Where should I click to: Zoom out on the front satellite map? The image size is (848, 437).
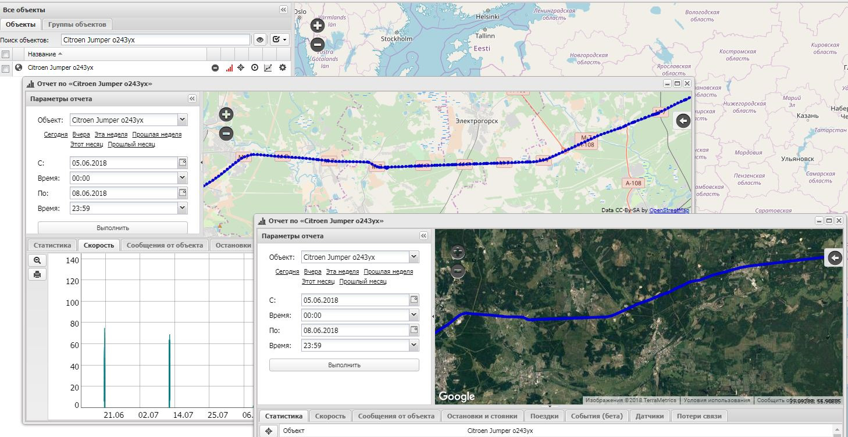pyautogui.click(x=458, y=271)
